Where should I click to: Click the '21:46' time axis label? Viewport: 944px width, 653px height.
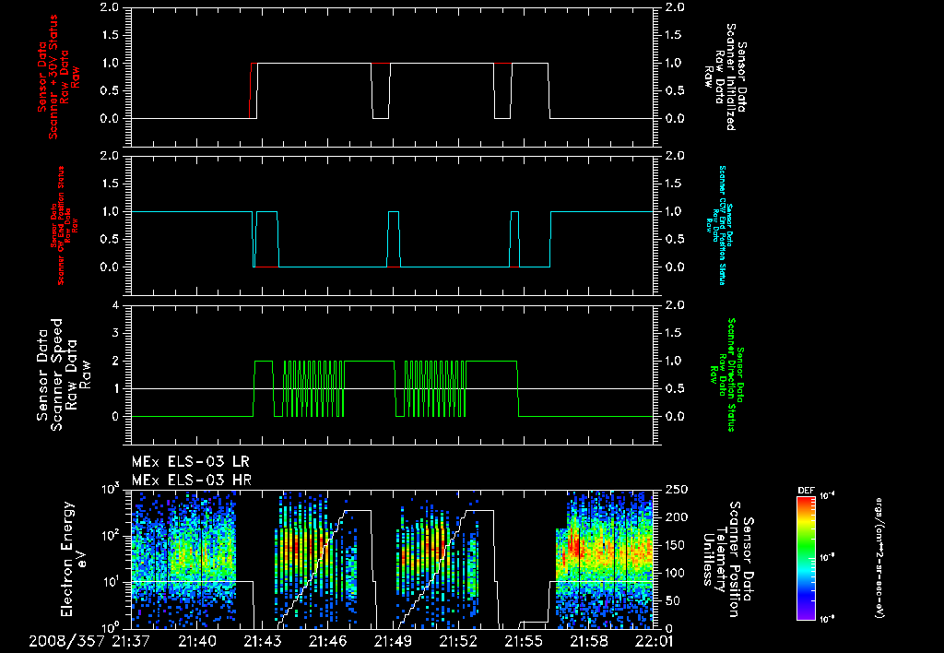328,642
